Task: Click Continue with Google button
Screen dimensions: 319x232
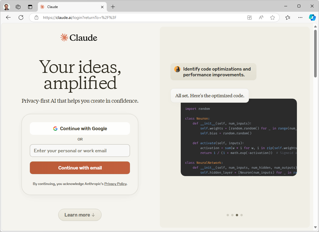Action: point(80,128)
